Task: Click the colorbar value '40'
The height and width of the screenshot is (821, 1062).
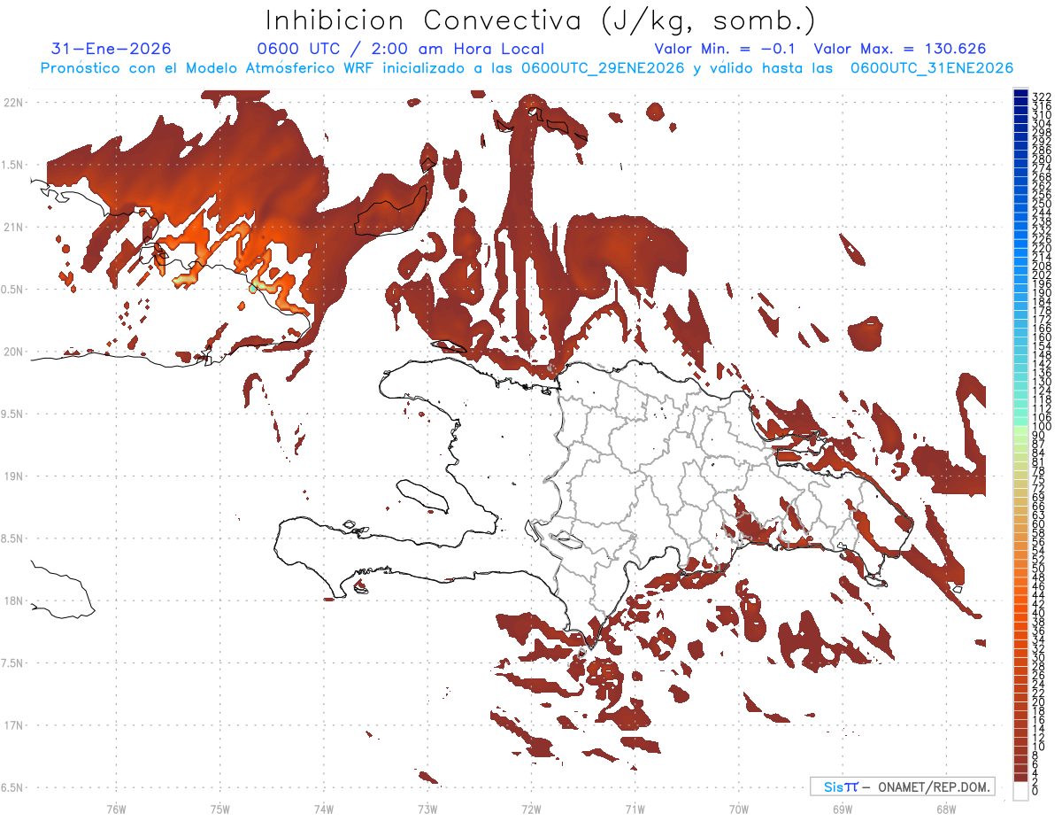Action: [x=1039, y=613]
